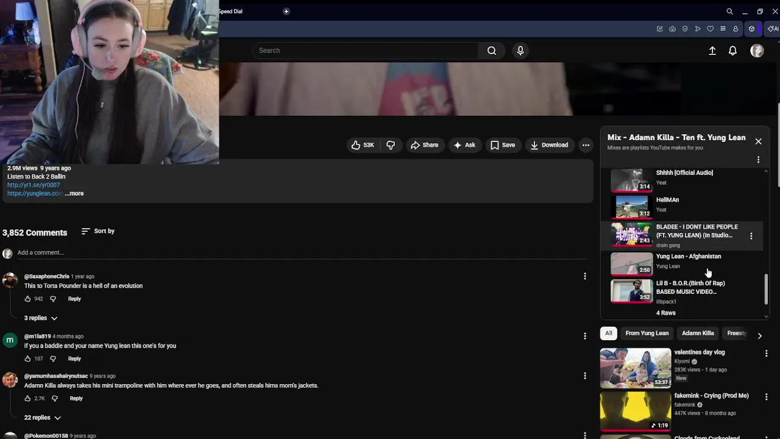This screenshot has height=439, width=780.
Task: Like the video with 53K thumbs up
Action: (x=362, y=145)
